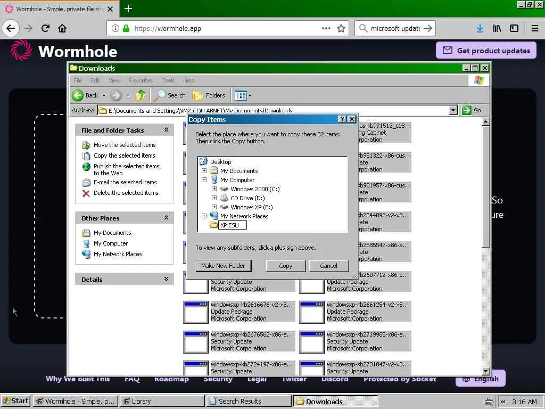Click Get product updates button
The width and height of the screenshot is (545, 409).
pos(486,51)
